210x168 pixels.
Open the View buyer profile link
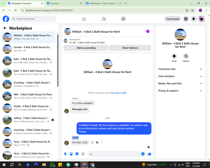[118, 93]
